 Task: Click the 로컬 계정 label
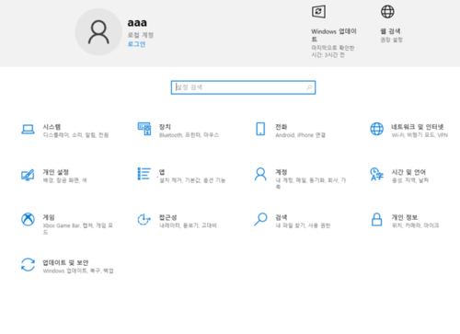tap(141, 35)
